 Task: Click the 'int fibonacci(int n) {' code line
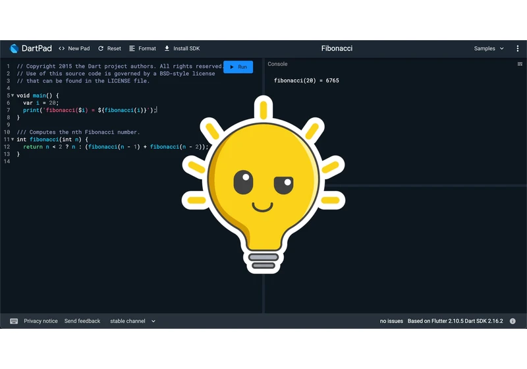click(52, 139)
